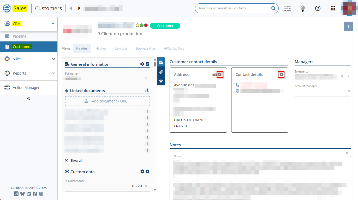Expand the Reports sidebar section
This screenshot has width=358, height=200.
[29, 73]
